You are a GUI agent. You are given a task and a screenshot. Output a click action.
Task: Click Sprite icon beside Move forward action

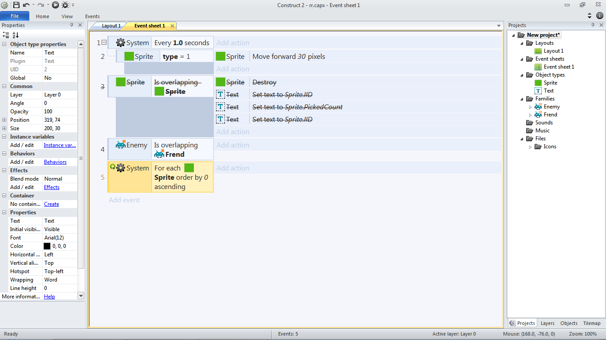220,56
